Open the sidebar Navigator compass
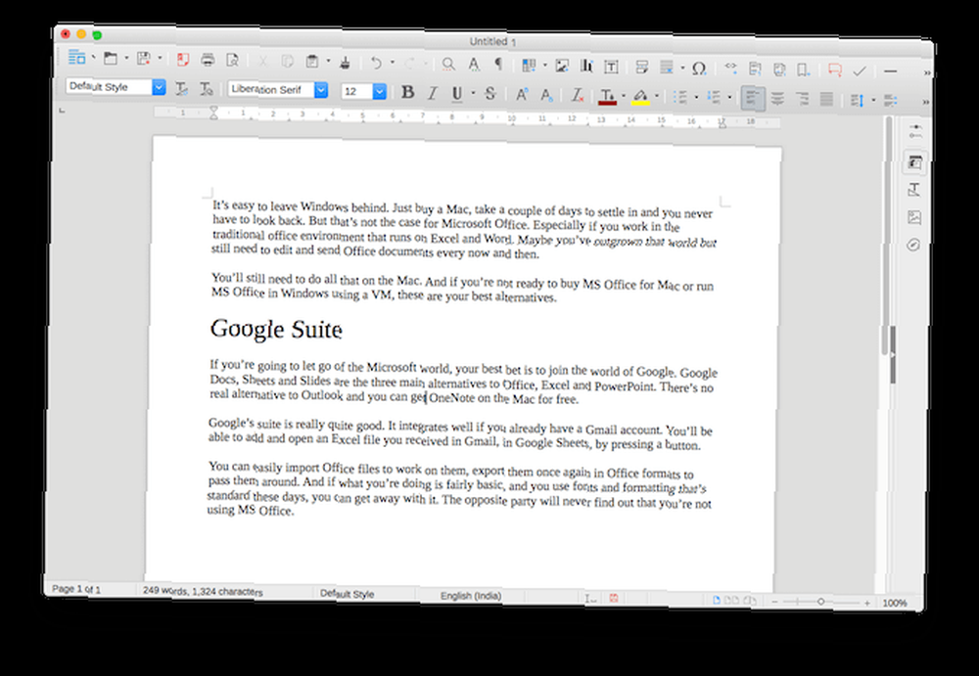 coord(913,245)
